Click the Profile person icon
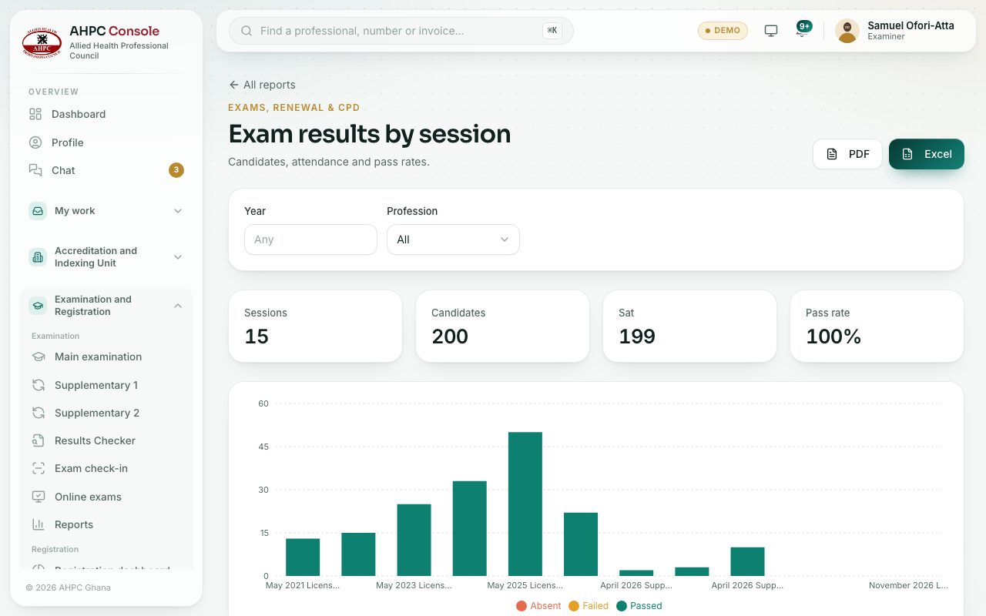The image size is (986, 616). click(35, 142)
